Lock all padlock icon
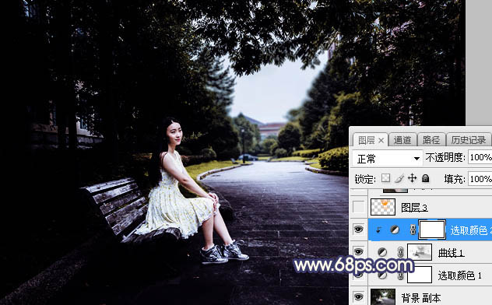The image size is (492, 305). coord(426,178)
